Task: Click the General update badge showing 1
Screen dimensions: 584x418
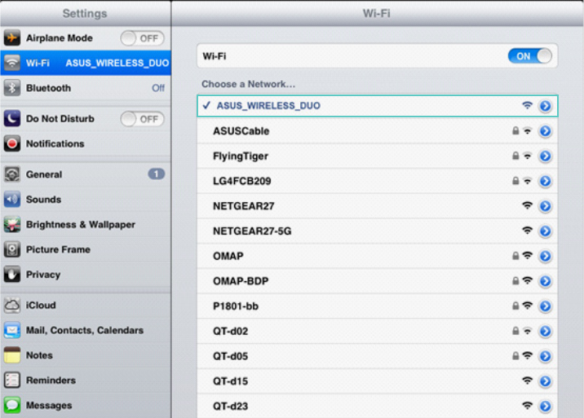Action: pyautogui.click(x=157, y=174)
